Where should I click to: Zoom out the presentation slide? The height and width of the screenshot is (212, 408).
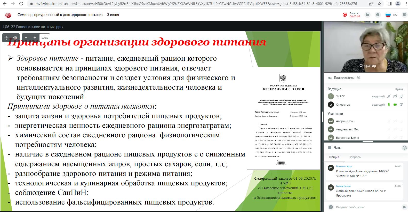click(x=27, y=38)
